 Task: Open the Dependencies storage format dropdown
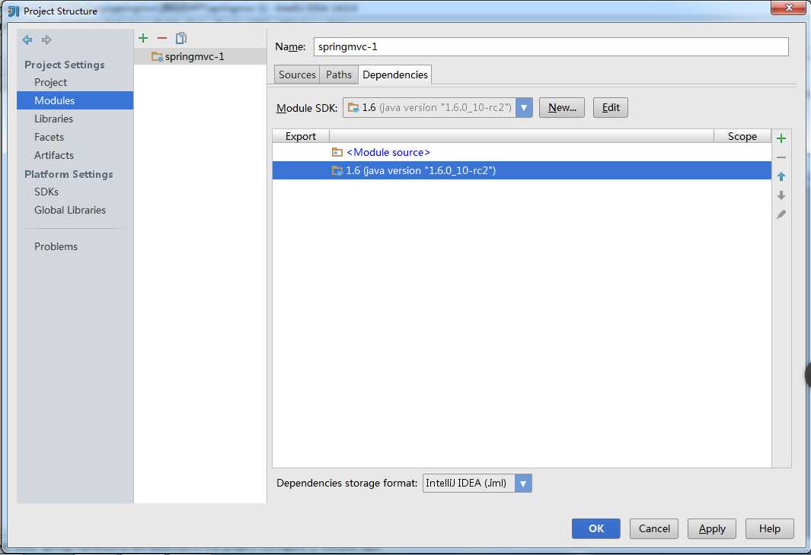tap(523, 484)
